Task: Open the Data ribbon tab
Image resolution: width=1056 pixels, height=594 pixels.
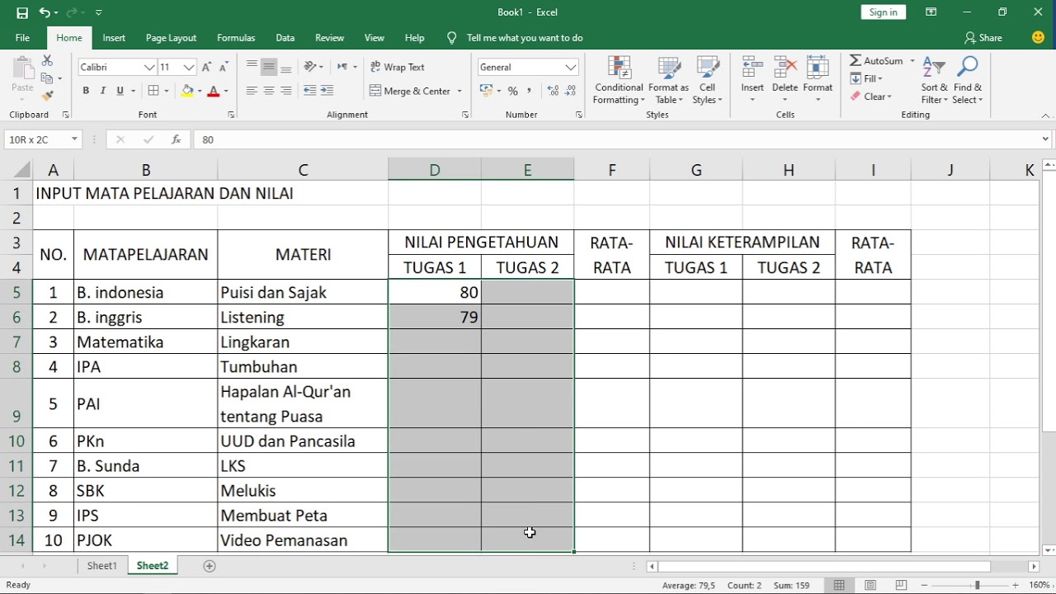Action: [285, 38]
